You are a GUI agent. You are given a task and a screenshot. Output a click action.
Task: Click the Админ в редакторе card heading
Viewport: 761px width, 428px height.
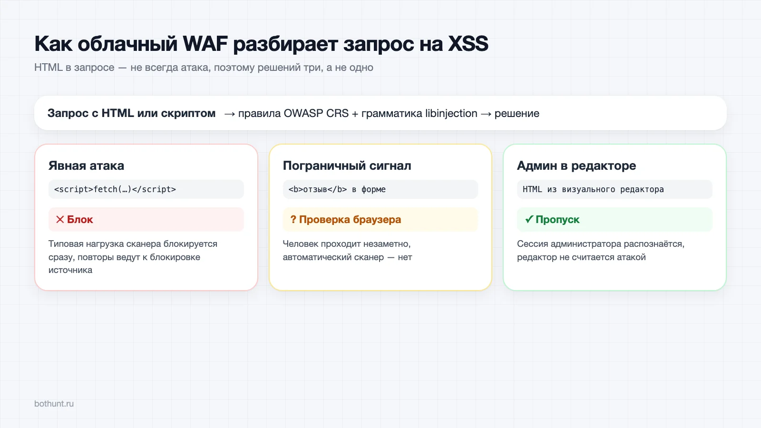(576, 165)
